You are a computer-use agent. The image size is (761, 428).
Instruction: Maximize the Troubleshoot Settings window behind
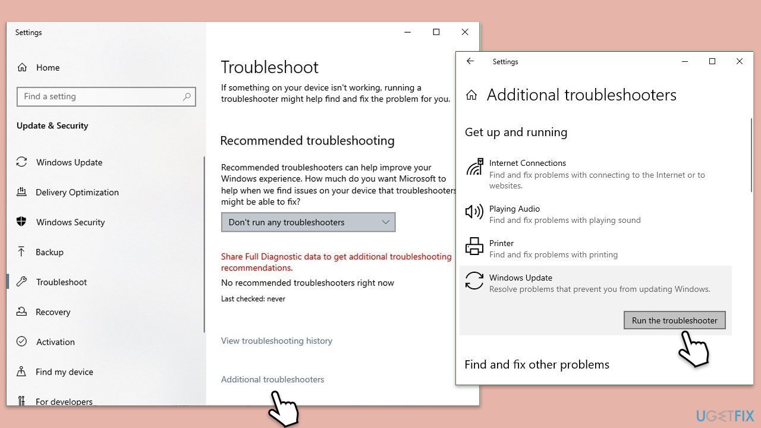436,32
